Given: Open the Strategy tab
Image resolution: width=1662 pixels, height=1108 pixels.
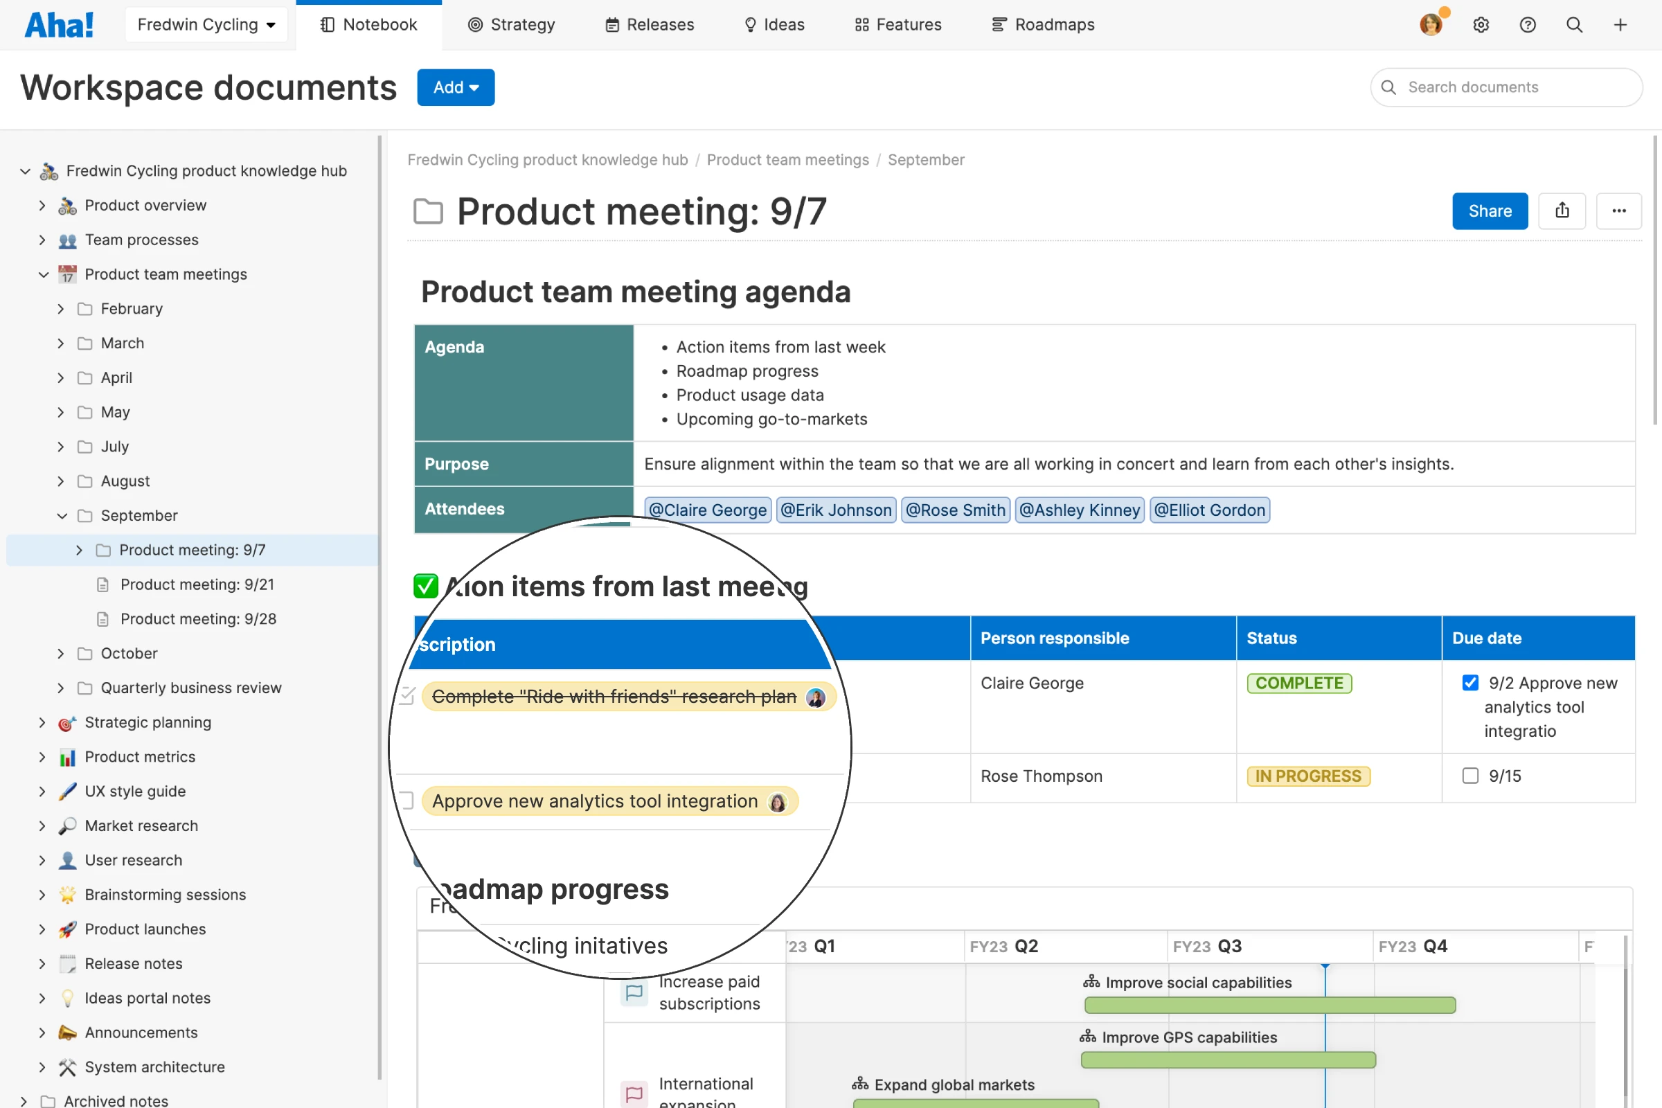Looking at the screenshot, I should pyautogui.click(x=511, y=25).
